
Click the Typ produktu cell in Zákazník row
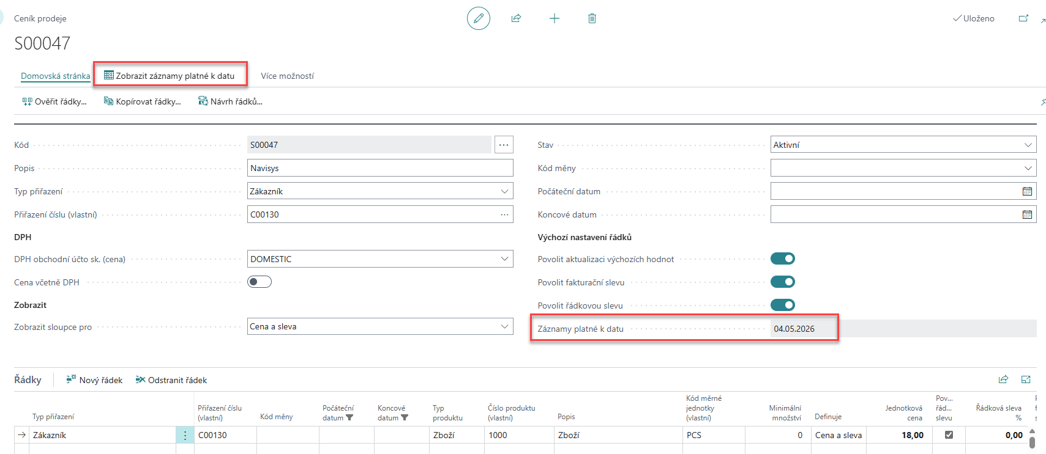pos(457,435)
